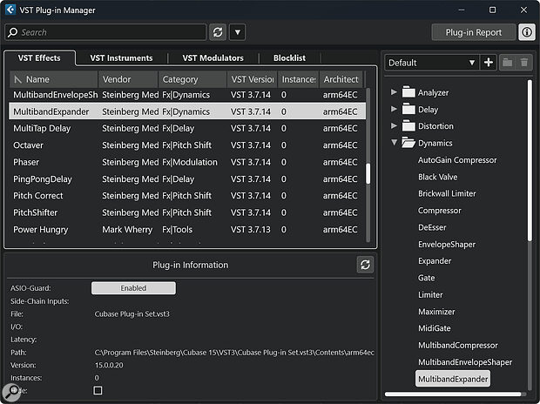Switch to the VST Modulators tab

213,57
